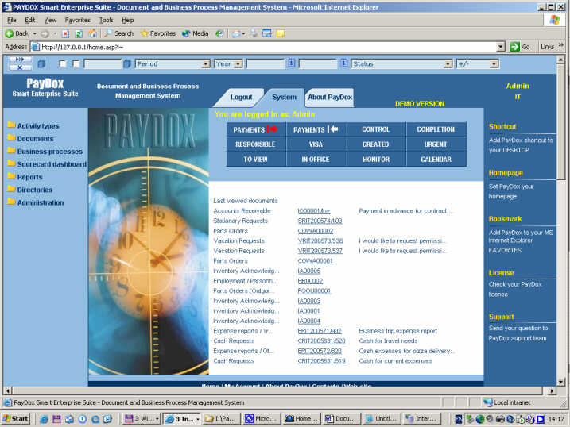This screenshot has width=570, height=427.
Task: Click the Support sidebar link
Action: click(x=502, y=317)
